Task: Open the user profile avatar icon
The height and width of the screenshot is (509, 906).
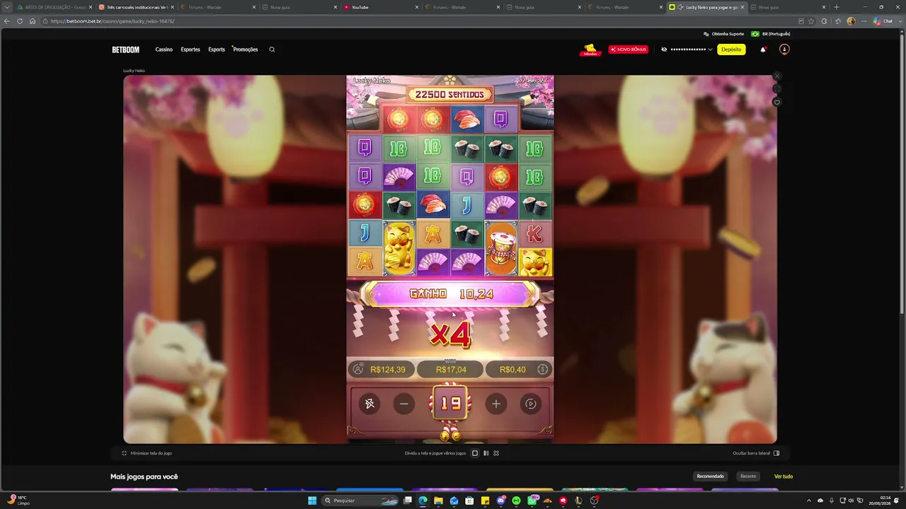Action: tap(784, 49)
